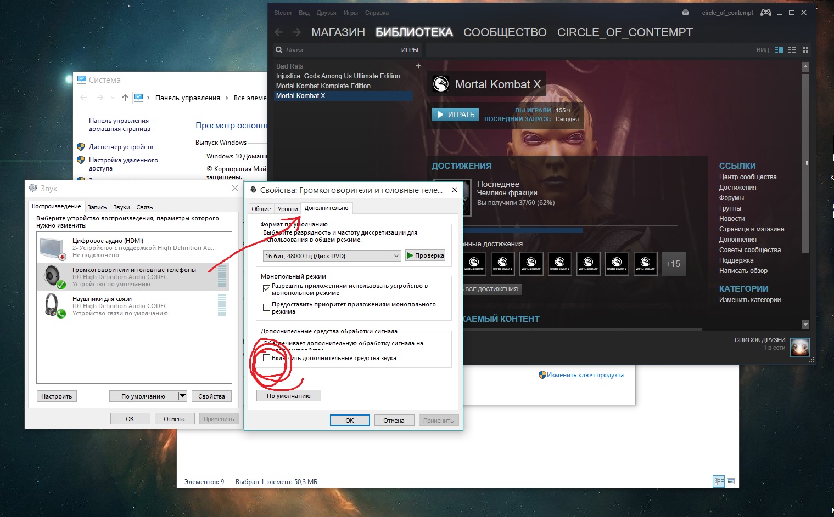
Task: Click the ИГРАТЬ button for Mortal Kombat X
Action: [x=456, y=115]
